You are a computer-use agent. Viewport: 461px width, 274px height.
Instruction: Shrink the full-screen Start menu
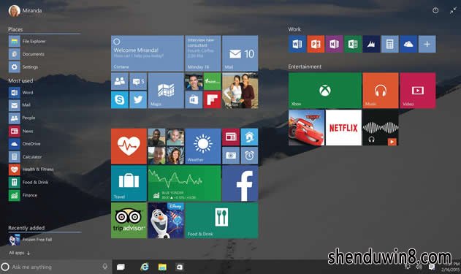(x=453, y=10)
